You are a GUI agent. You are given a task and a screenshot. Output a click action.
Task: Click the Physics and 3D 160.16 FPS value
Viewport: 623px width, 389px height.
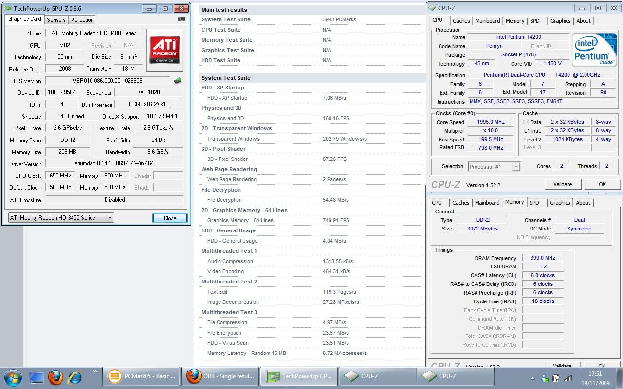pos(335,118)
